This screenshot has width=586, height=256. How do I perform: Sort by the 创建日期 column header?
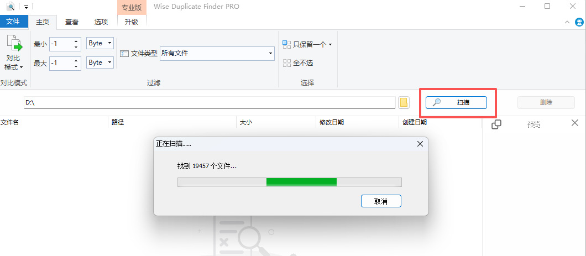point(440,122)
